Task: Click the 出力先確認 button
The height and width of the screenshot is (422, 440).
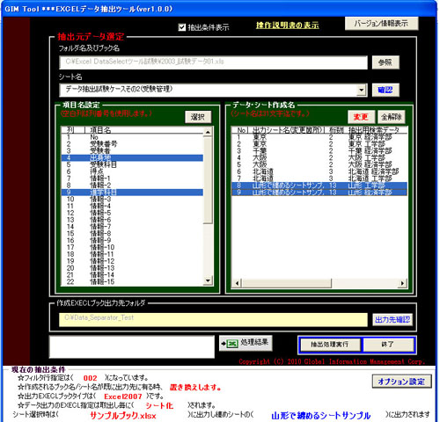Action: tap(392, 319)
